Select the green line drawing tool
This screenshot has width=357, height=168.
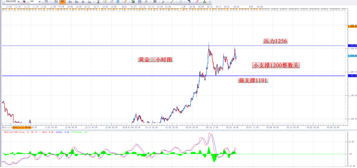[x=172, y=1]
